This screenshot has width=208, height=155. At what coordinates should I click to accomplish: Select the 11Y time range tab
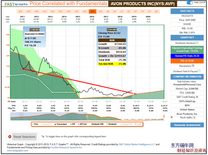tap(93, 12)
